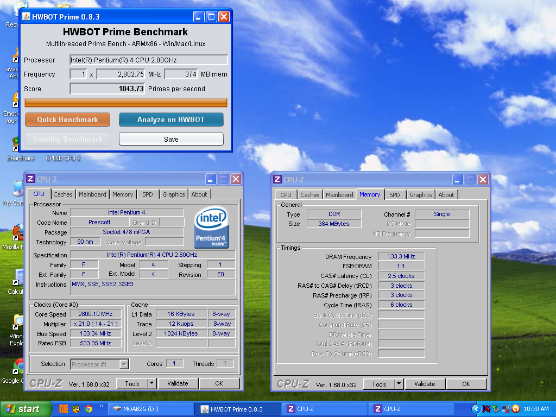
Task: Click the crossed-out red X tray icon
Action: [x=486, y=409]
